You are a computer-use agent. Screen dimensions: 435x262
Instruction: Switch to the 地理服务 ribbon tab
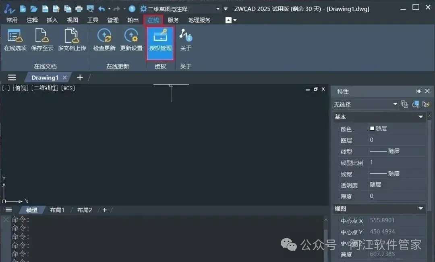199,20
